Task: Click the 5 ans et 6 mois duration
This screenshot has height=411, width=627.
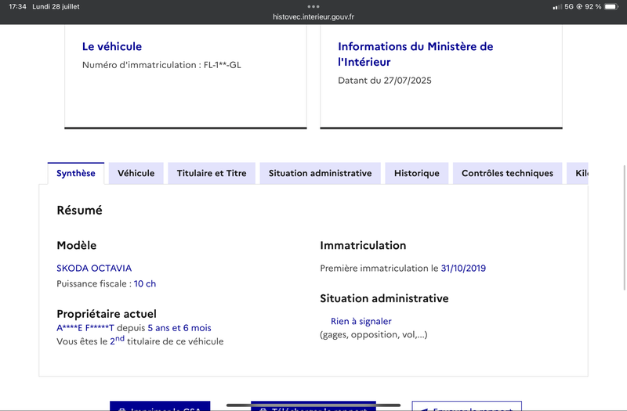Action: 179,328
